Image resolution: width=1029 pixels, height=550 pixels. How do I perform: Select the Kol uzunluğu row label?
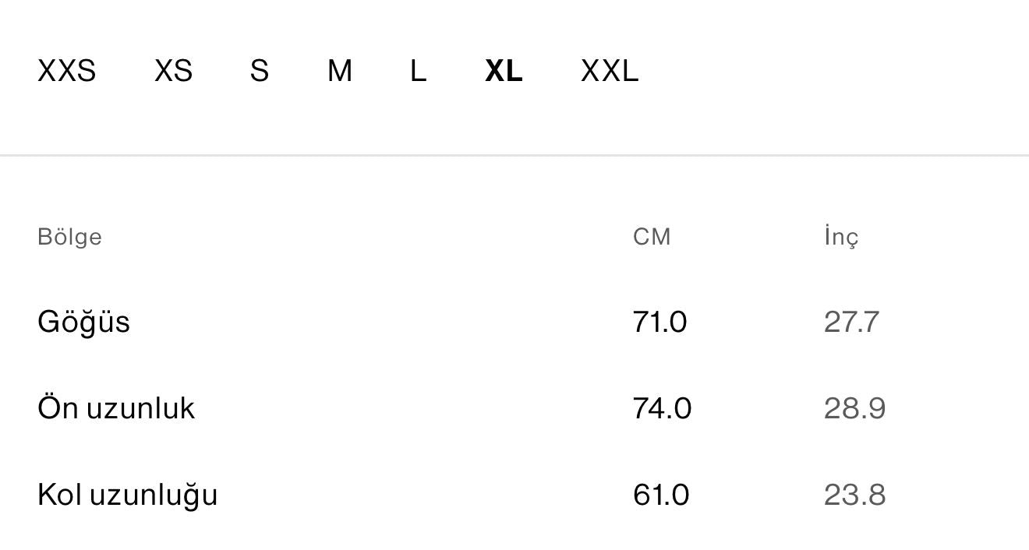click(x=127, y=495)
